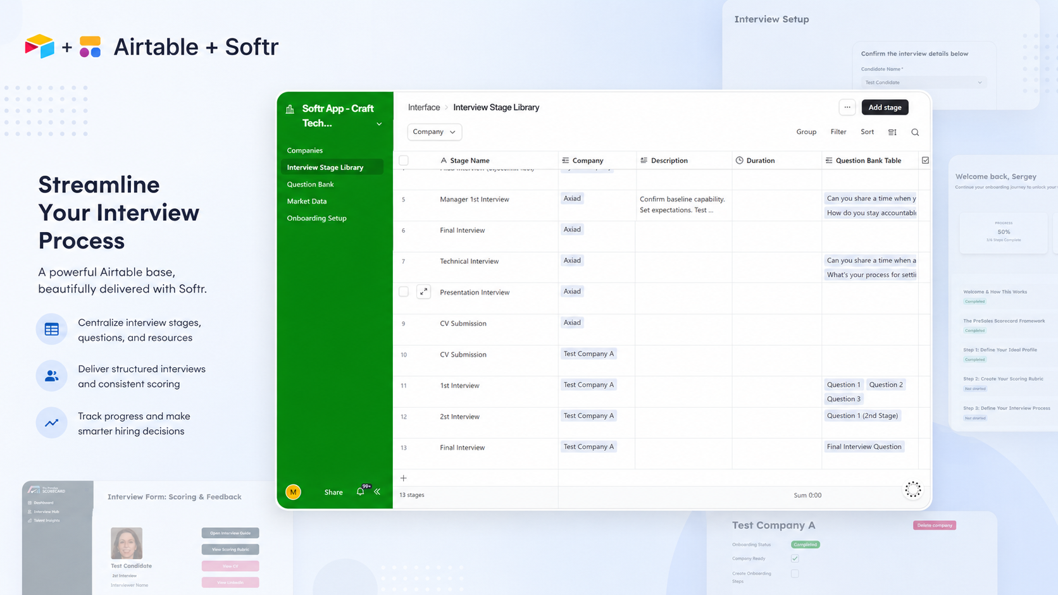Click Question 1 (2nd Stage) tag

pos(862,415)
